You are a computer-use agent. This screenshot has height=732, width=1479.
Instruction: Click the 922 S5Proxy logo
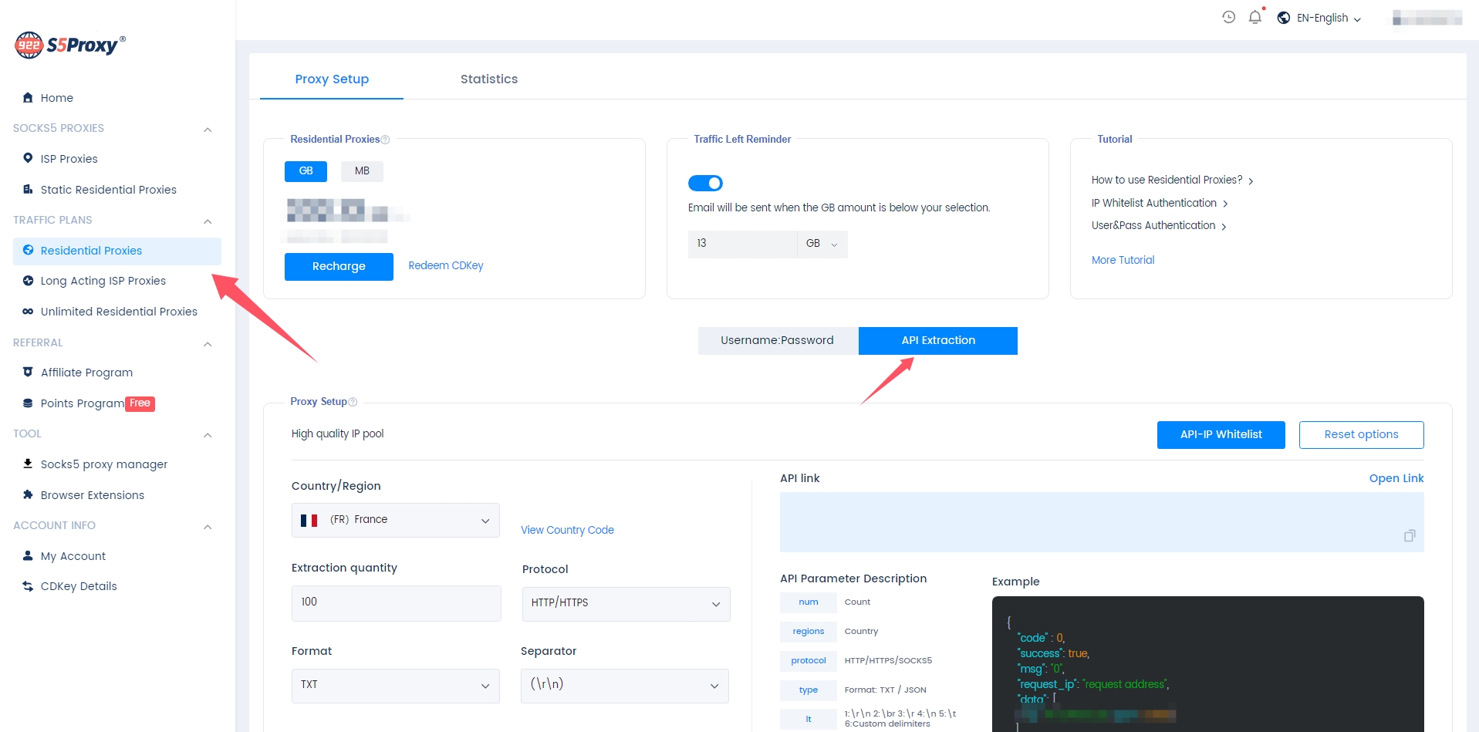70,45
